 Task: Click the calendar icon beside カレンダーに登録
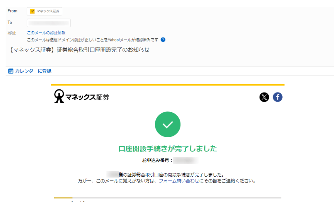click(11, 71)
